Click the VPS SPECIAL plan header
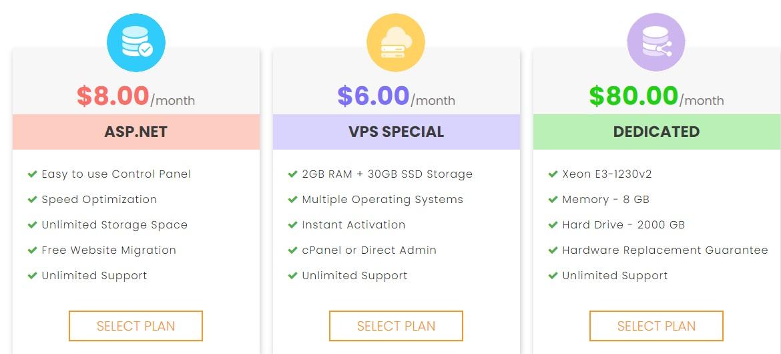The width and height of the screenshot is (781, 354). (396, 132)
